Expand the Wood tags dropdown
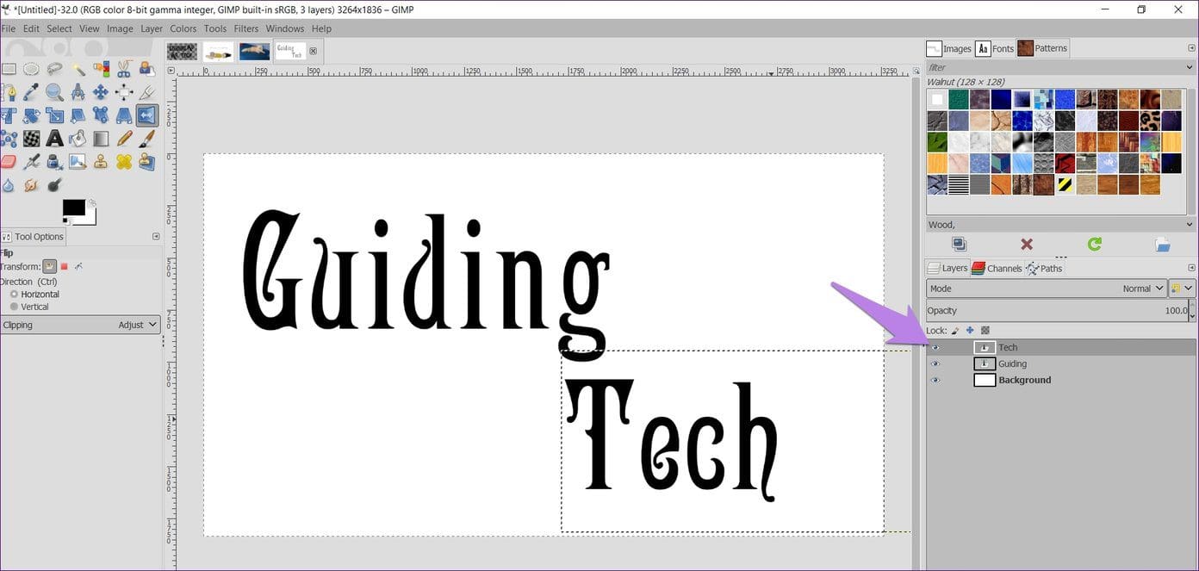Screen dimensions: 1199x571 pyautogui.click(x=1190, y=225)
